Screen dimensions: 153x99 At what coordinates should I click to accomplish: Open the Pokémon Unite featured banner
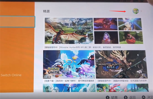coord(69,64)
